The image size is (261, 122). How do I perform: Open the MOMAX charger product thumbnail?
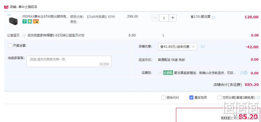tap(13, 21)
